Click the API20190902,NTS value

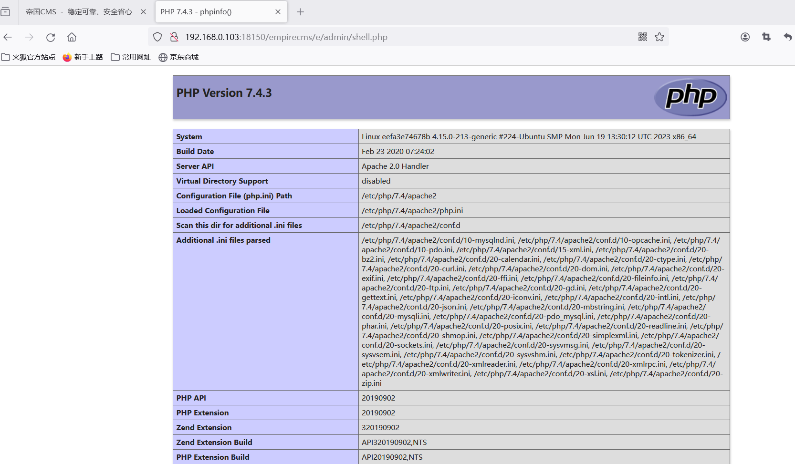tap(392, 457)
